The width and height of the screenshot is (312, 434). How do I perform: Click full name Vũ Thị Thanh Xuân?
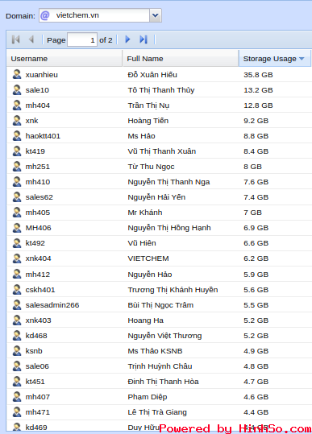(x=161, y=151)
